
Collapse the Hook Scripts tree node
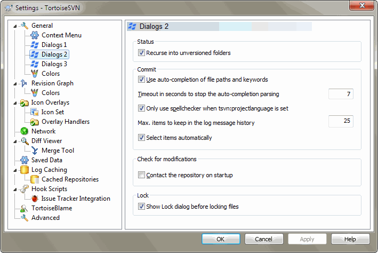(x=15, y=189)
